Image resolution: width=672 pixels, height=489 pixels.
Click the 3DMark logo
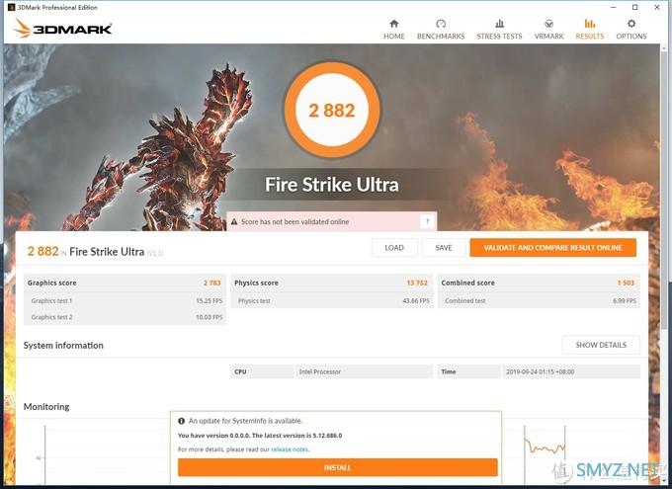[x=63, y=29]
